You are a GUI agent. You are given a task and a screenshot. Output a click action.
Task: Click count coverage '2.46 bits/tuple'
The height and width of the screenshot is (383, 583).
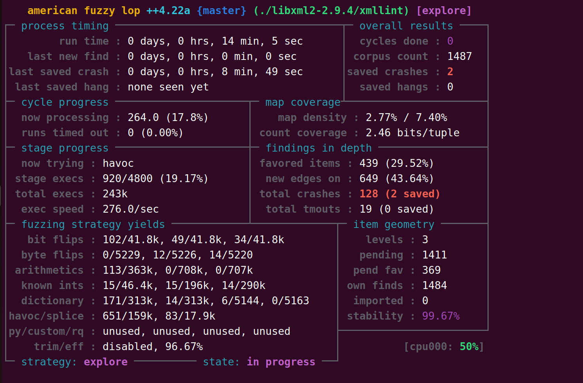413,133
